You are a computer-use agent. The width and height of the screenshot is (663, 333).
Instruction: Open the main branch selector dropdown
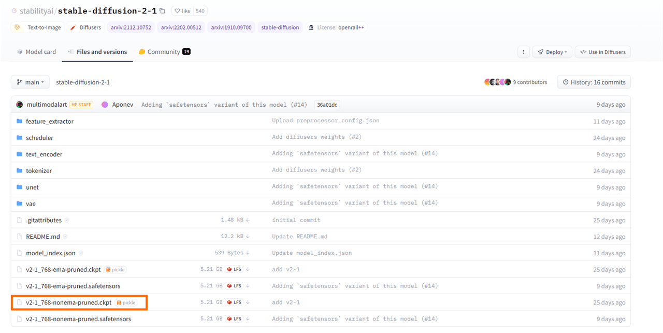30,82
